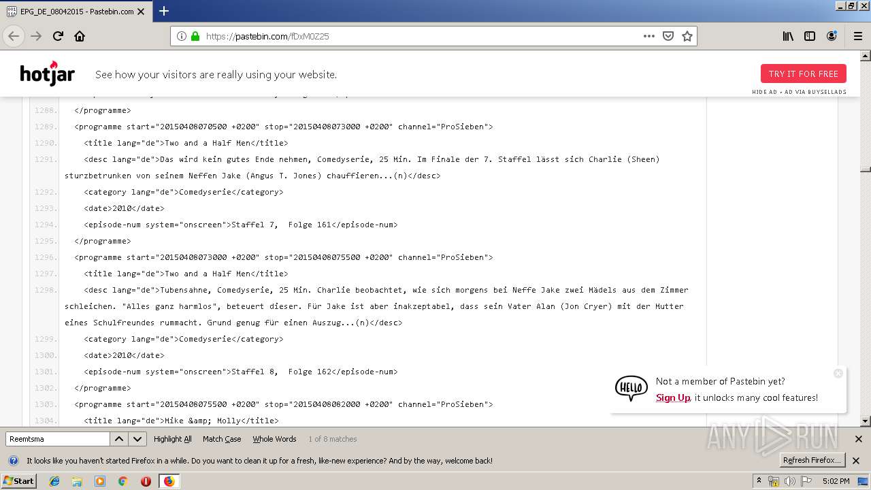
Task: View the secure connection padlock details
Action: (195, 36)
